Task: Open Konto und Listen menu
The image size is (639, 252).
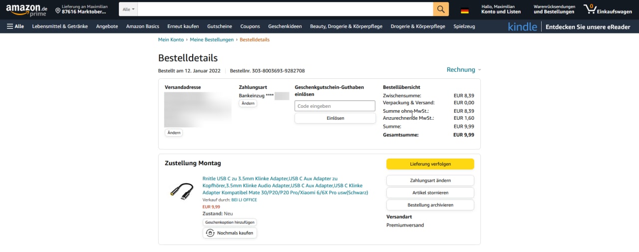Action: [x=501, y=9]
